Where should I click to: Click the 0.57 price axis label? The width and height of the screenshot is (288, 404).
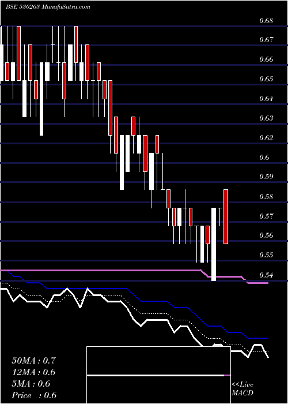(266, 216)
